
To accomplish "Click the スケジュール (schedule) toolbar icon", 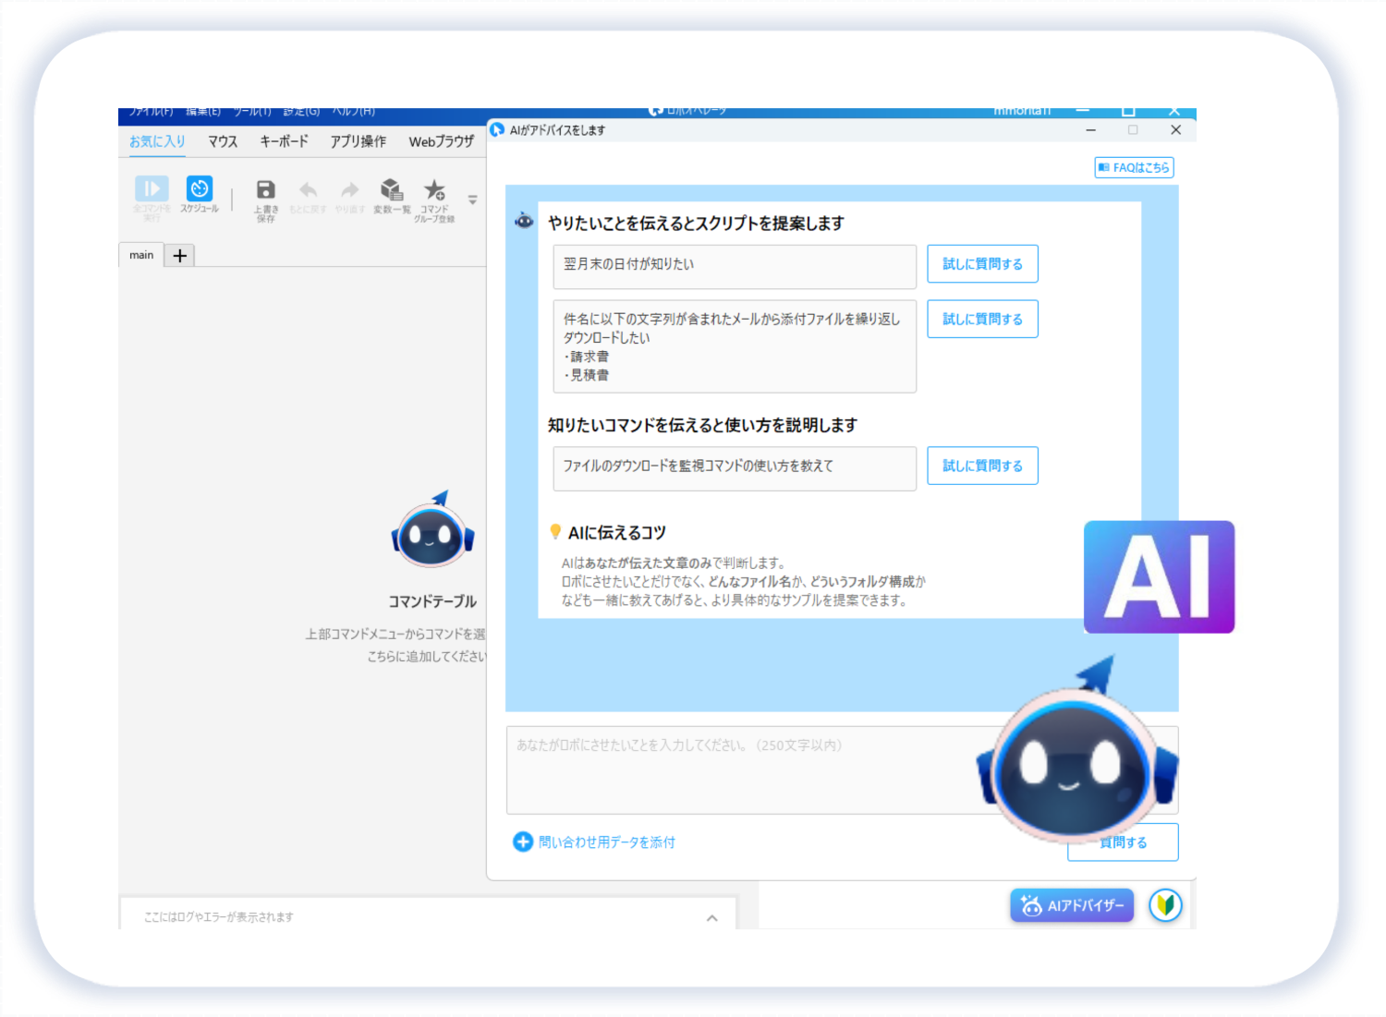I will 200,190.
